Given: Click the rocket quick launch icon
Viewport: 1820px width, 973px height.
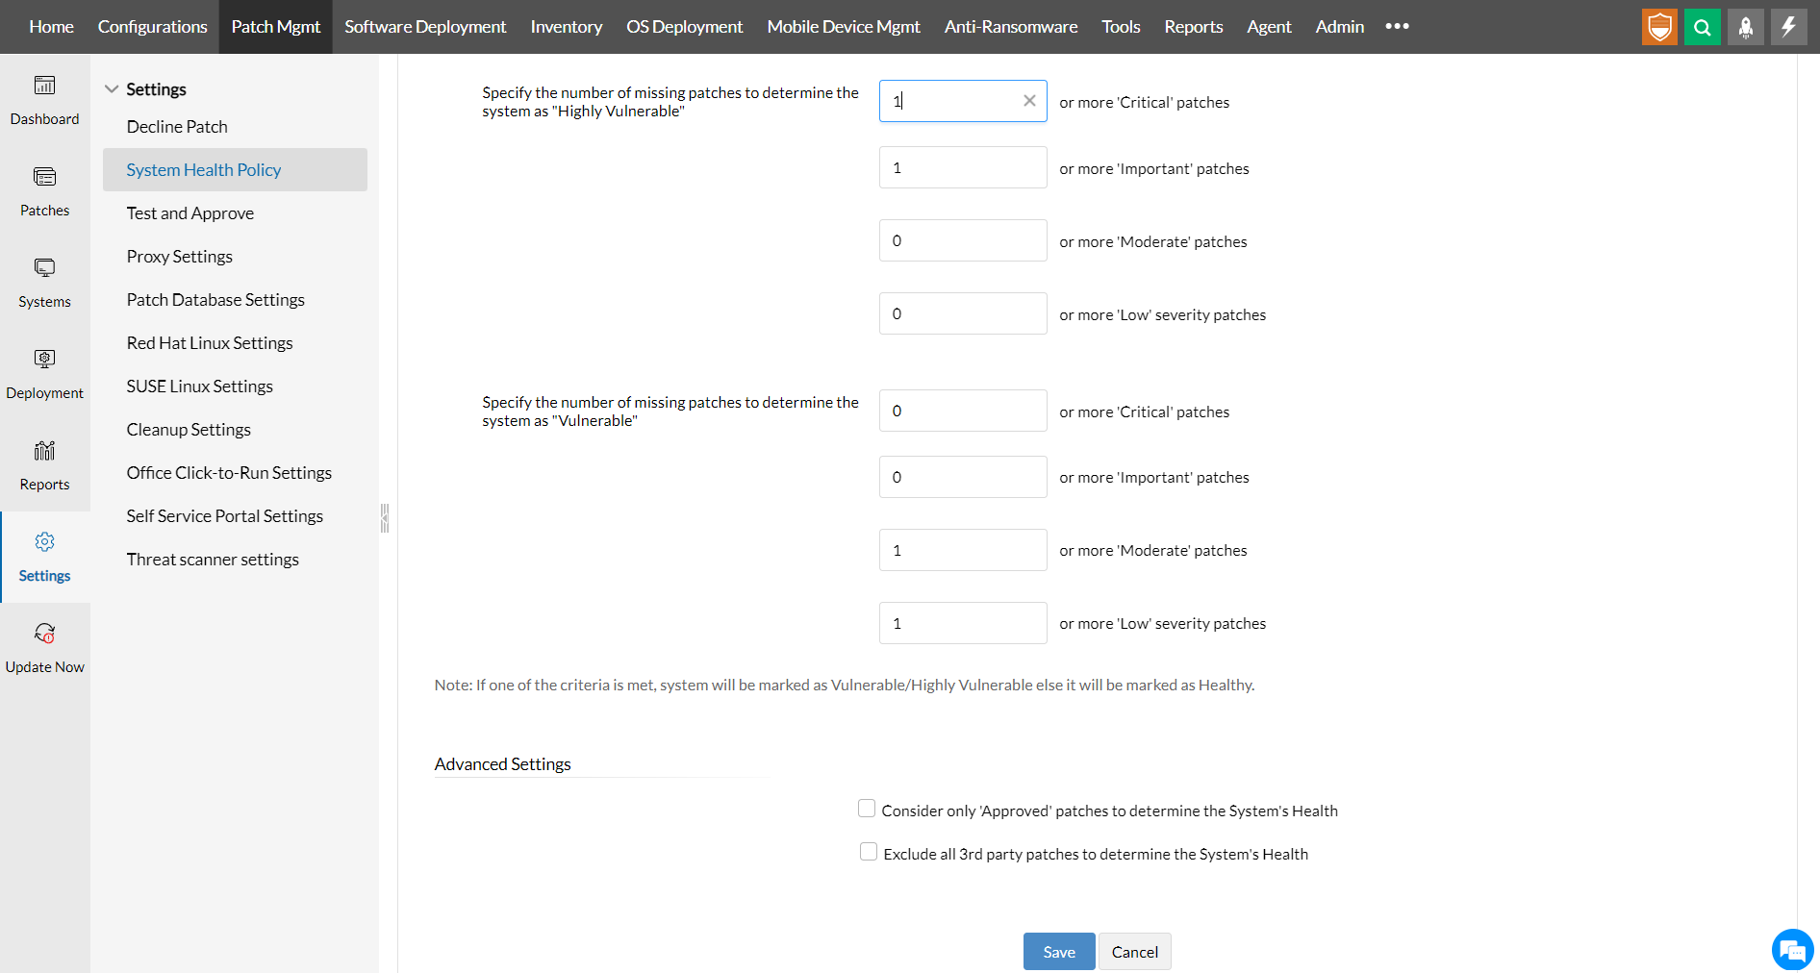Looking at the screenshot, I should coord(1746,27).
